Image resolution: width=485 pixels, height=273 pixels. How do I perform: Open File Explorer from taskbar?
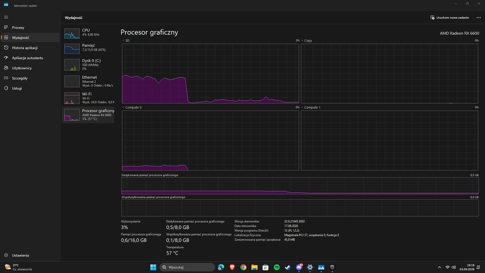pos(255,267)
